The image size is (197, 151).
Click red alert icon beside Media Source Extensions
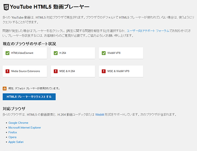7,71
